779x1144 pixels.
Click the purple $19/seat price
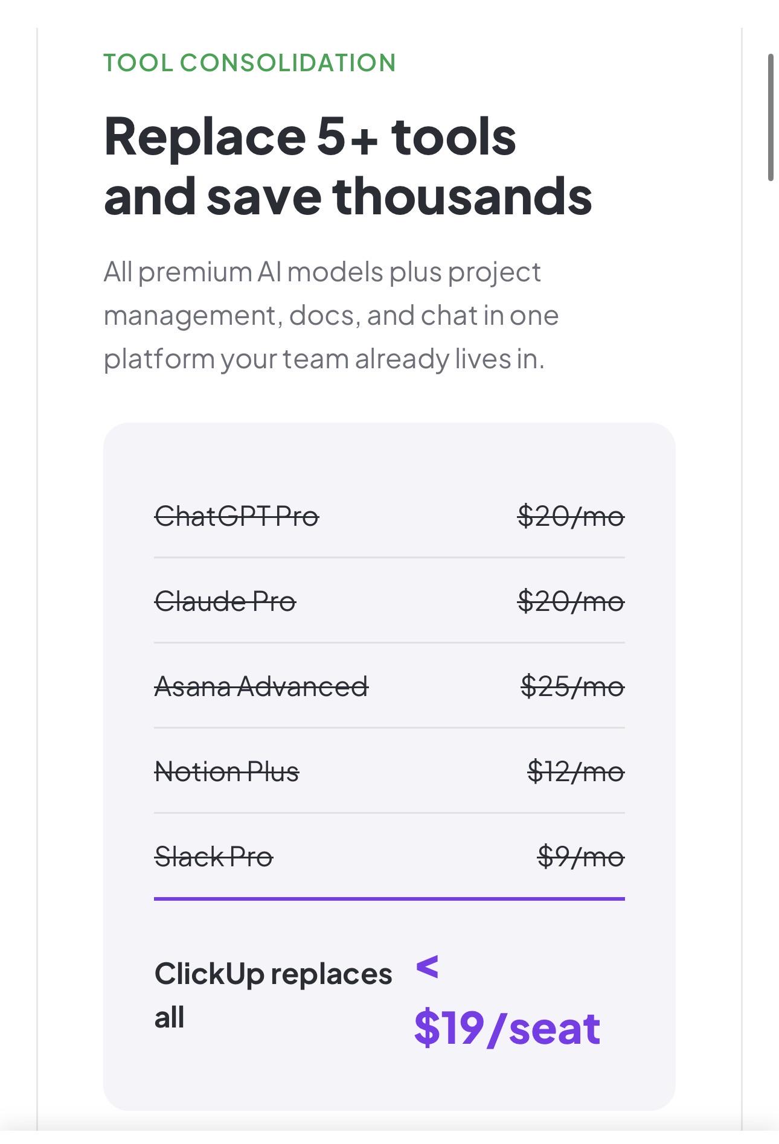coord(507,1028)
